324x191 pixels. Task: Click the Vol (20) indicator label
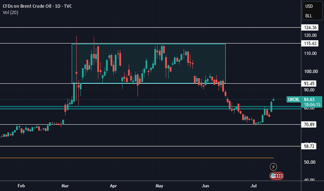pyautogui.click(x=10, y=13)
